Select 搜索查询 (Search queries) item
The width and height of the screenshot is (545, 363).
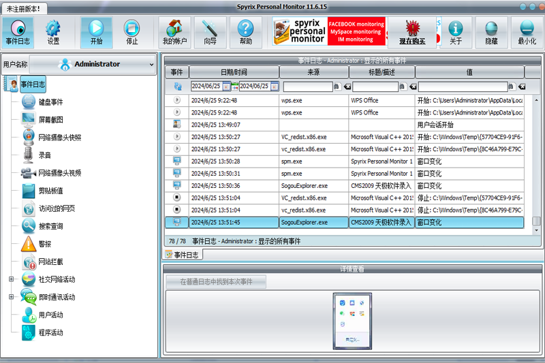42,226
